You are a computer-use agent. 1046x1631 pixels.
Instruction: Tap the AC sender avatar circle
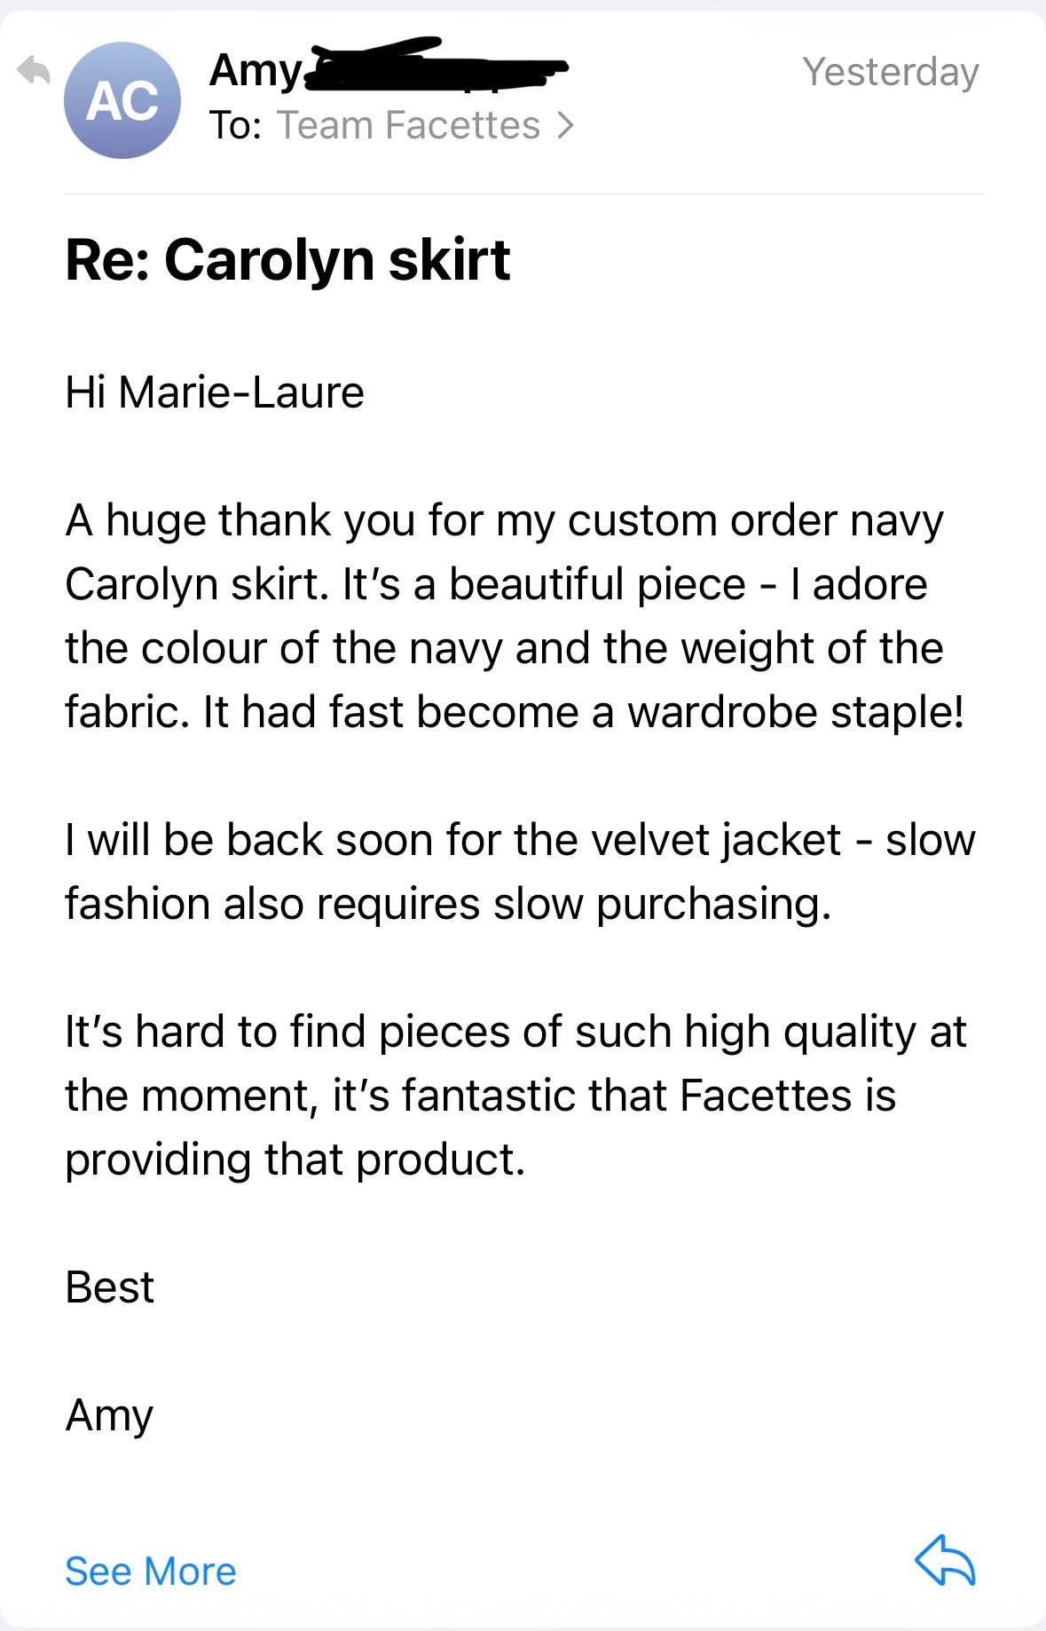click(122, 100)
